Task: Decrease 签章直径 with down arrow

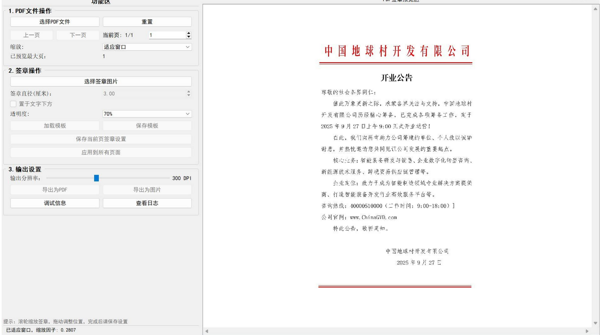Action: coord(189,96)
